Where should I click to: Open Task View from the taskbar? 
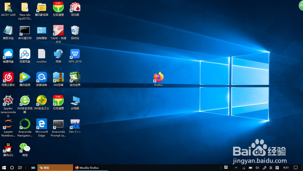(x=20, y=168)
